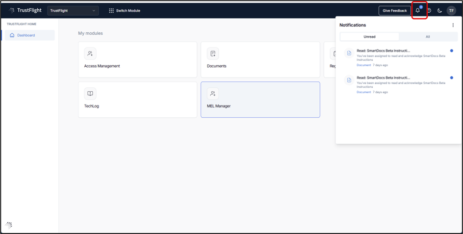Click Switch Module grid button
Screen dimensions: 463x234
click(125, 11)
